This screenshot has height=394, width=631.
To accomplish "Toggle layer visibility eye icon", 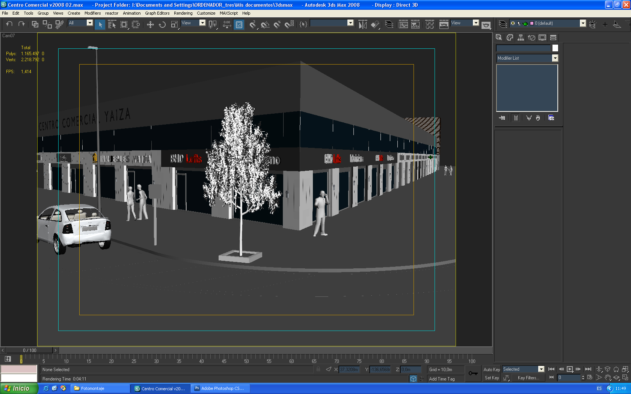I will [x=513, y=23].
